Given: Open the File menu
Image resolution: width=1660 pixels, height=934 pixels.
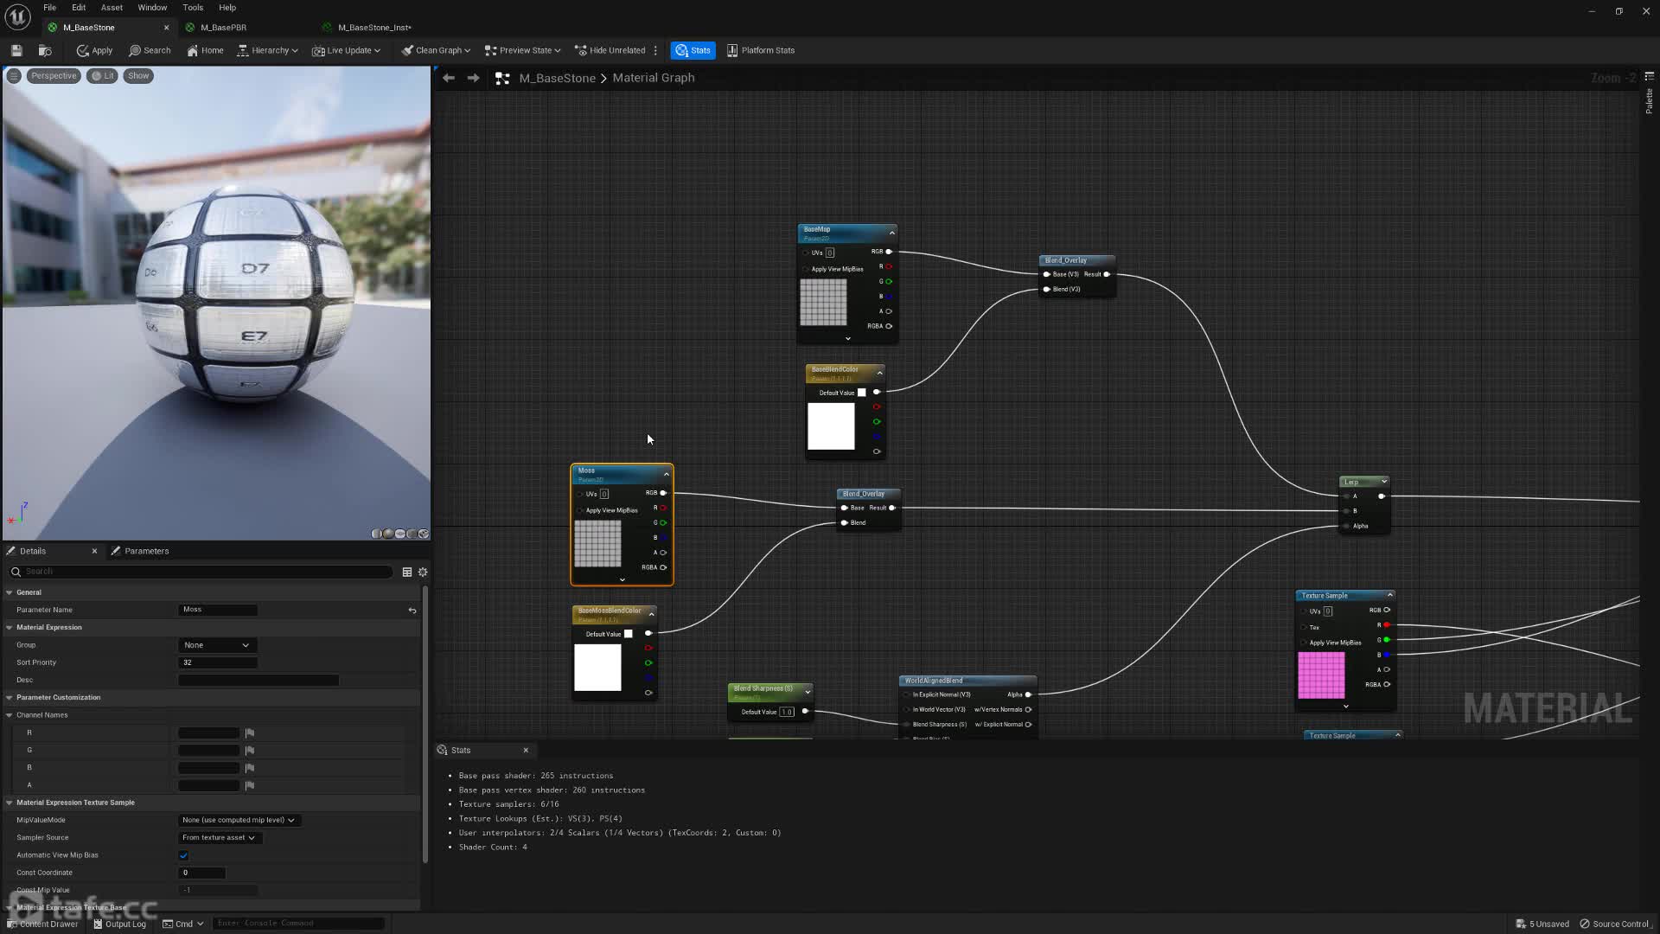Looking at the screenshot, I should pos(50,8).
